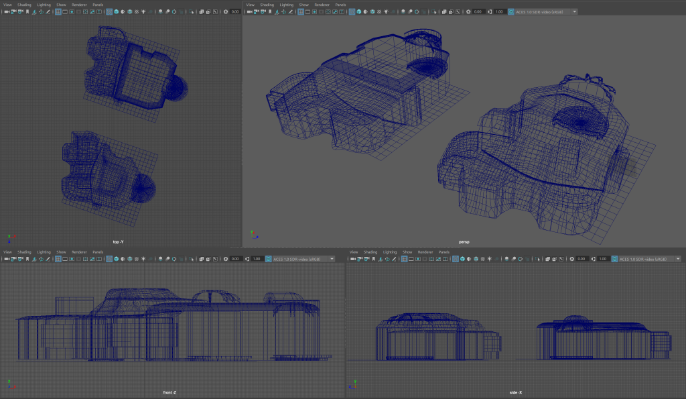The height and width of the screenshot is (399, 686).
Task: Select the Grease Pencil icon in front panel
Action: (x=48, y=259)
